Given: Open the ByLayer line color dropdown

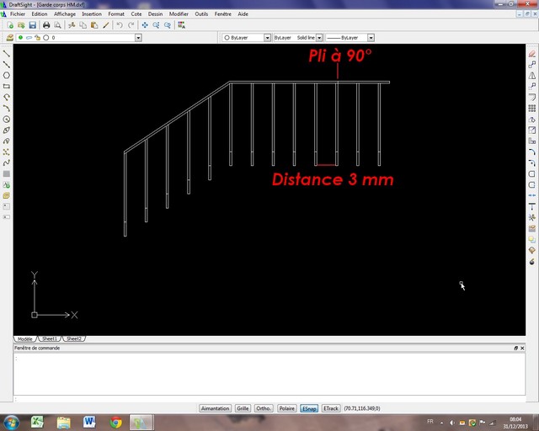Looking at the screenshot, I should 267,38.
